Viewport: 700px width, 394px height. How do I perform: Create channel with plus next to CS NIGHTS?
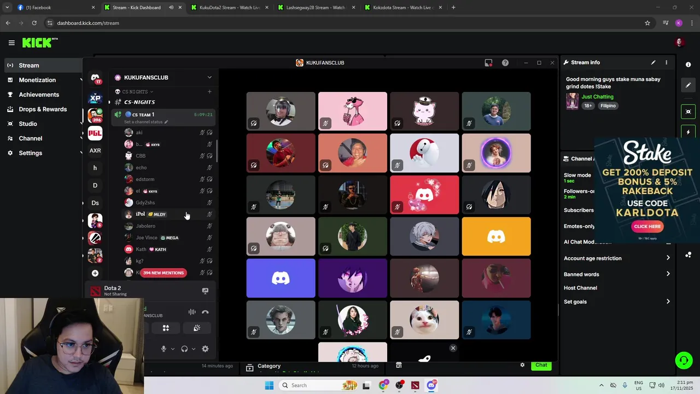(209, 91)
